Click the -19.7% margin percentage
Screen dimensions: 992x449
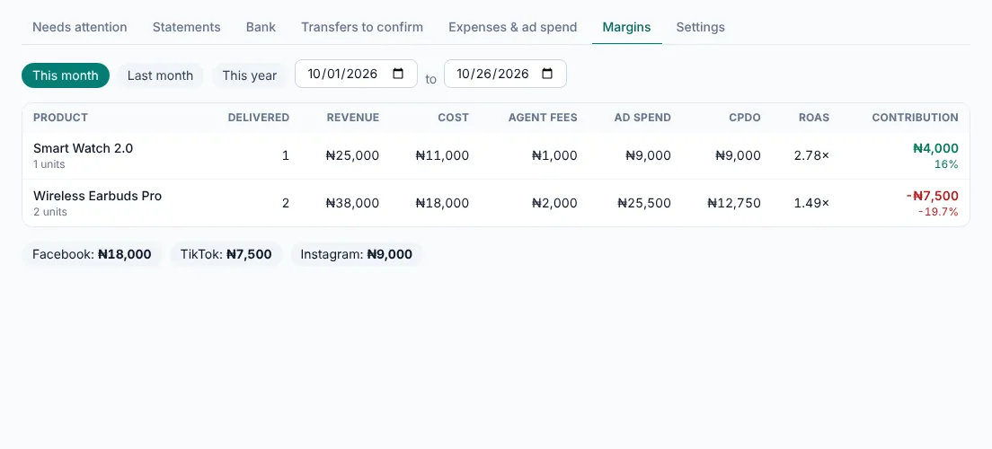point(938,212)
